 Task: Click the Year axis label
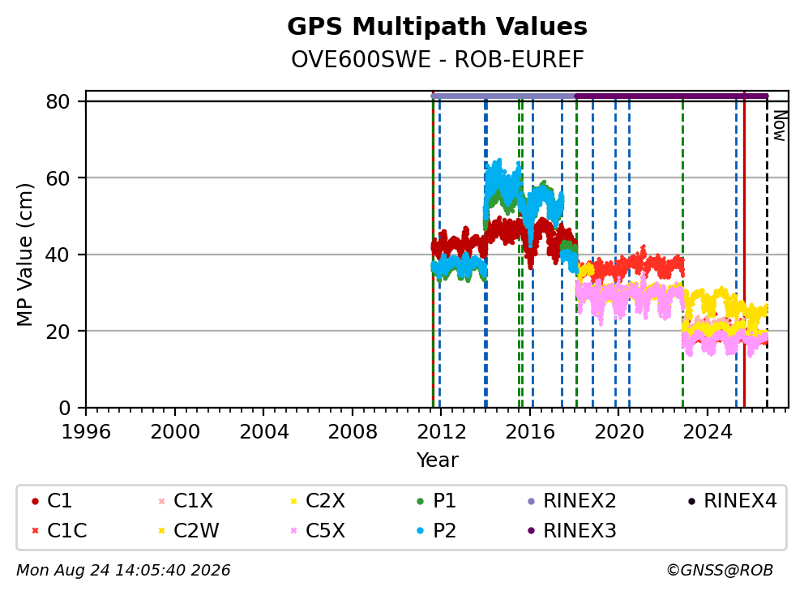[x=437, y=460]
